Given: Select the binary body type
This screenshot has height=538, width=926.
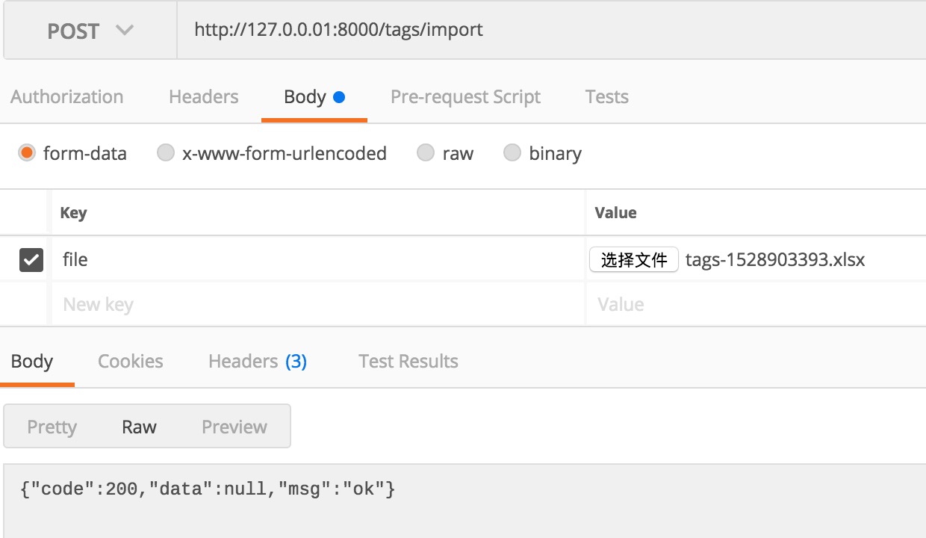Looking at the screenshot, I should click(512, 153).
